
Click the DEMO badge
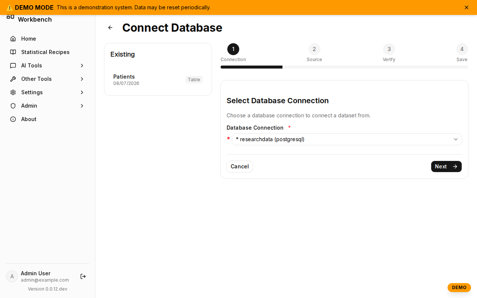[x=459, y=288]
